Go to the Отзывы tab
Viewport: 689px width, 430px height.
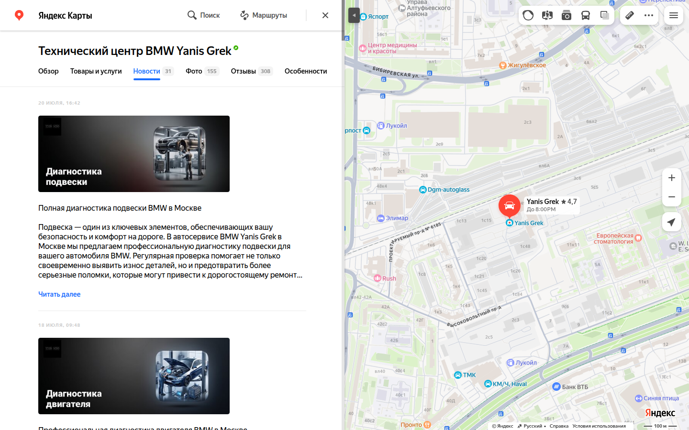[252, 71]
